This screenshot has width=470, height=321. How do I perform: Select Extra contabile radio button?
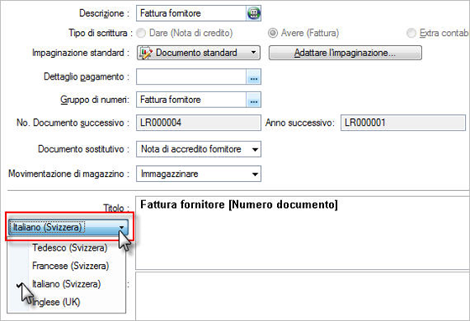411,33
